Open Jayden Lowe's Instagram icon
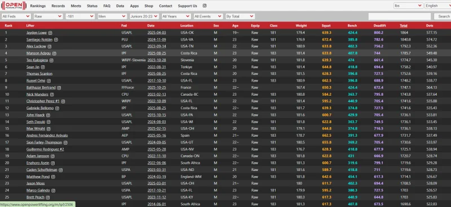Image resolution: width=451 pixels, height=207 pixels. coord(50,33)
